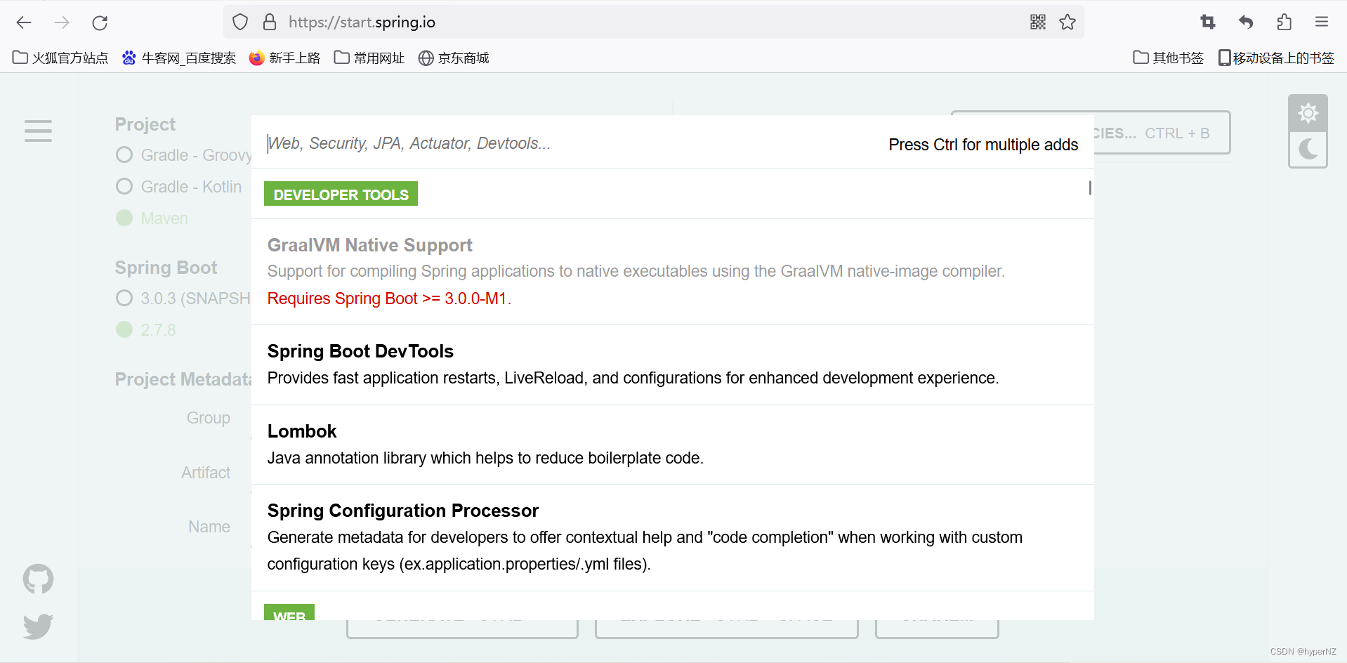Open the extensions puzzle icon
This screenshot has width=1347, height=663.
(x=1284, y=22)
